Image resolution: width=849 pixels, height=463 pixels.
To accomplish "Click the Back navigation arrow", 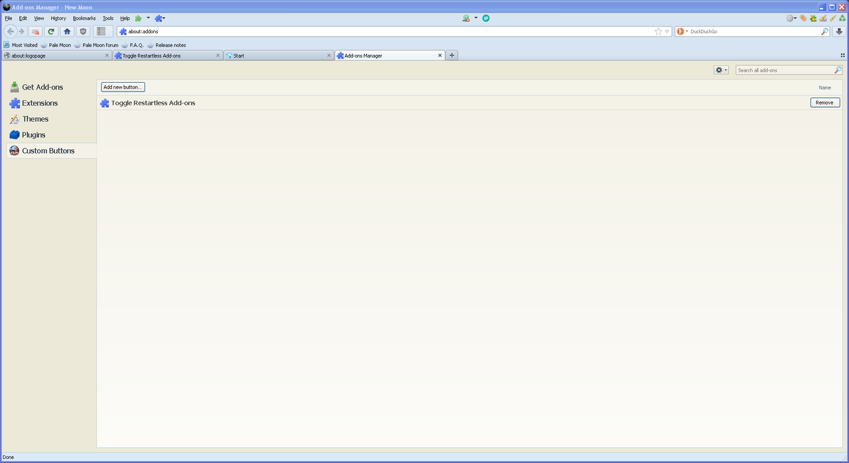I will (x=10, y=31).
